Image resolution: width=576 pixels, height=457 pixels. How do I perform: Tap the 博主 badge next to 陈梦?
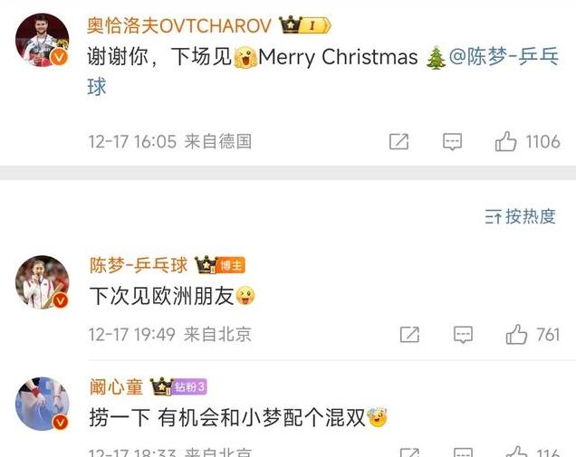[x=232, y=265]
